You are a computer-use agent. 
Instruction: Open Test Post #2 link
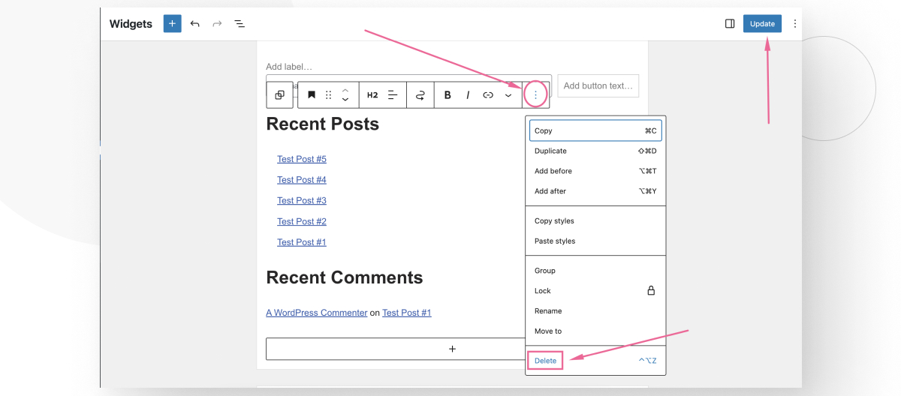click(x=302, y=222)
